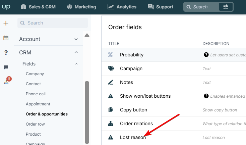Click the Show won/lost buttons warning icon
The height and width of the screenshot is (145, 246).
111,96
